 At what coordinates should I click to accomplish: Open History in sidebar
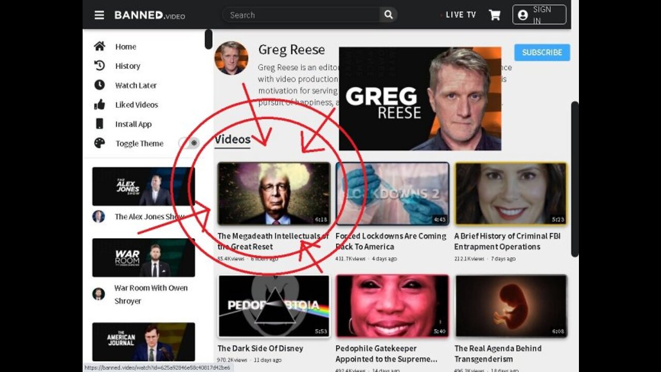click(128, 66)
